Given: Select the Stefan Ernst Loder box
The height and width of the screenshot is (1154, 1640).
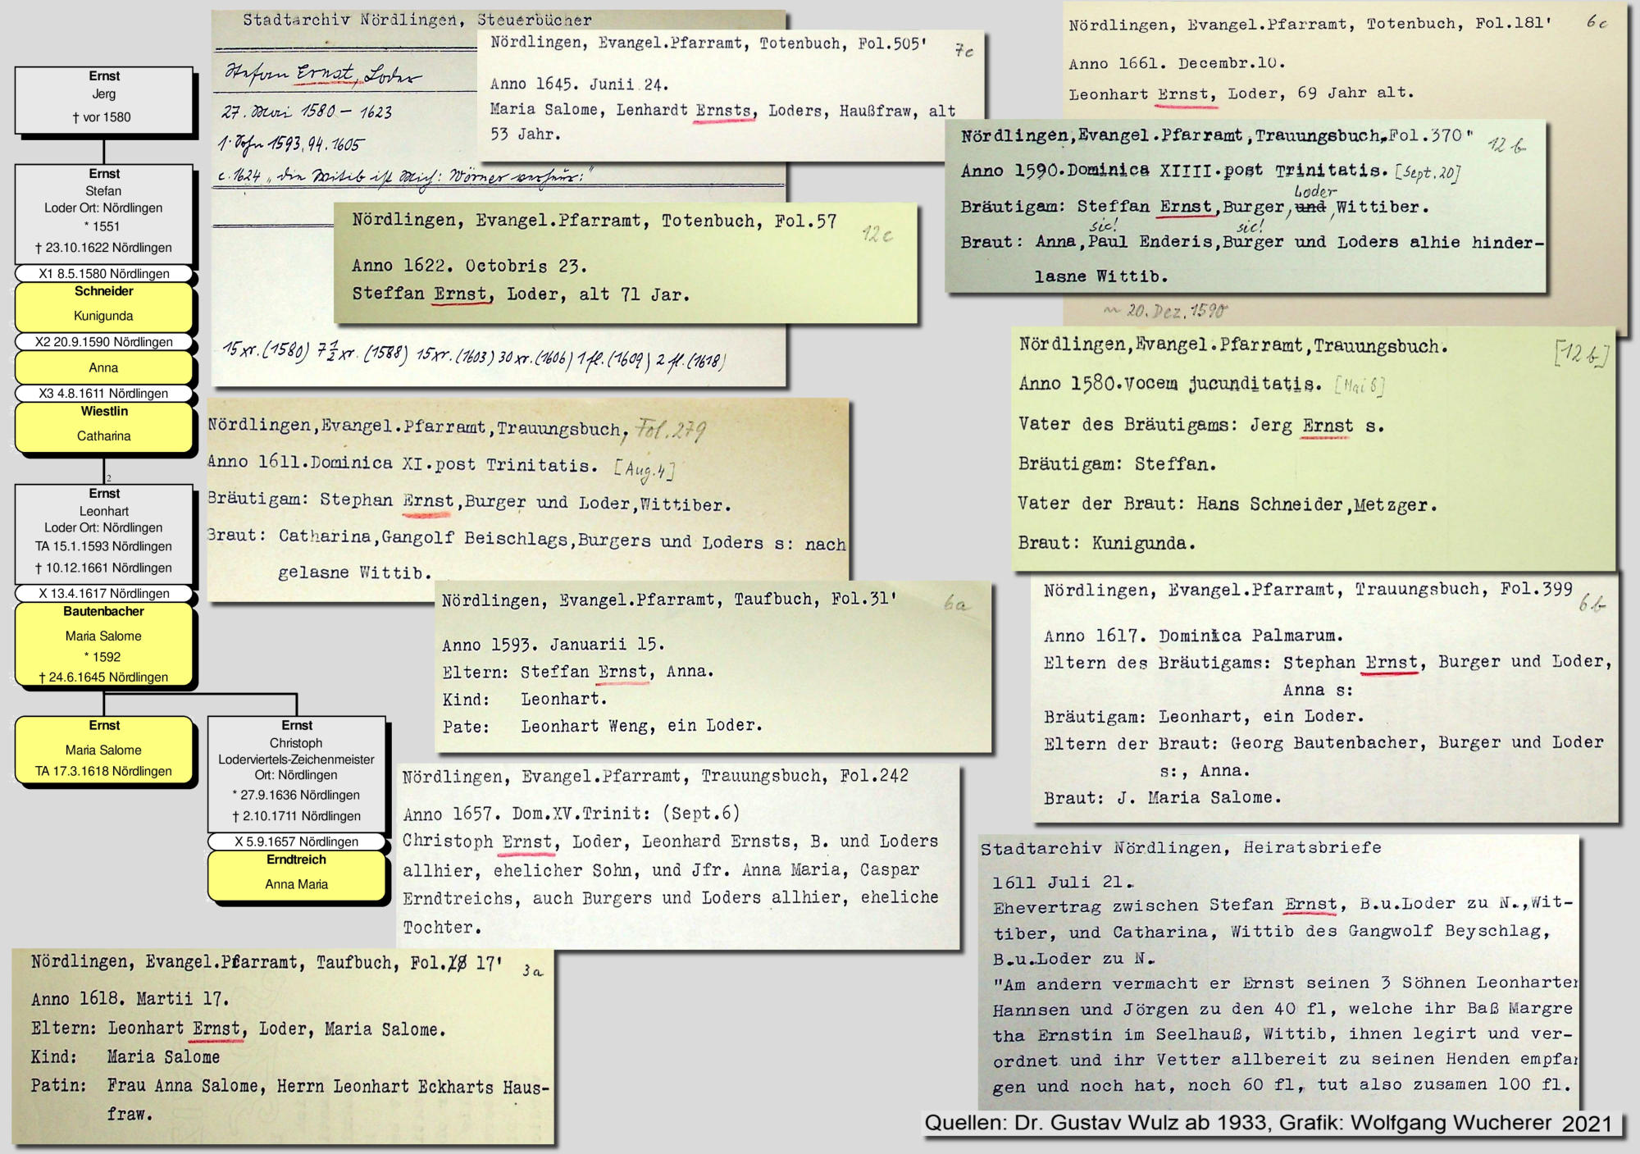Looking at the screenshot, I should pos(104,212).
